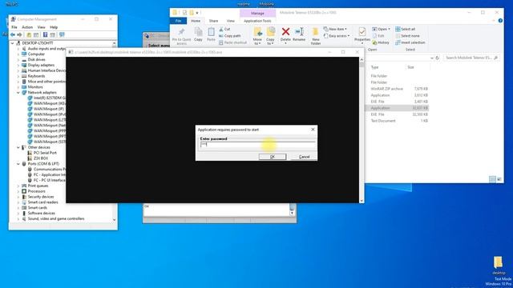Screen dimensions: 513x288
Task: Click Paste shortcut in the ribbon
Action: 232,42
